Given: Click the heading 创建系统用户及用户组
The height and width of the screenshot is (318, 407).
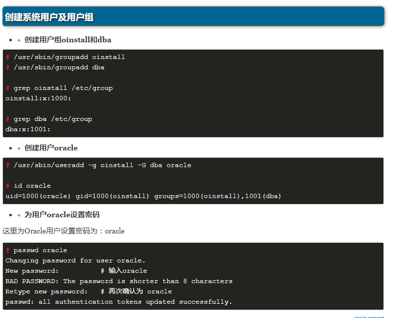Looking at the screenshot, I should point(49,17).
